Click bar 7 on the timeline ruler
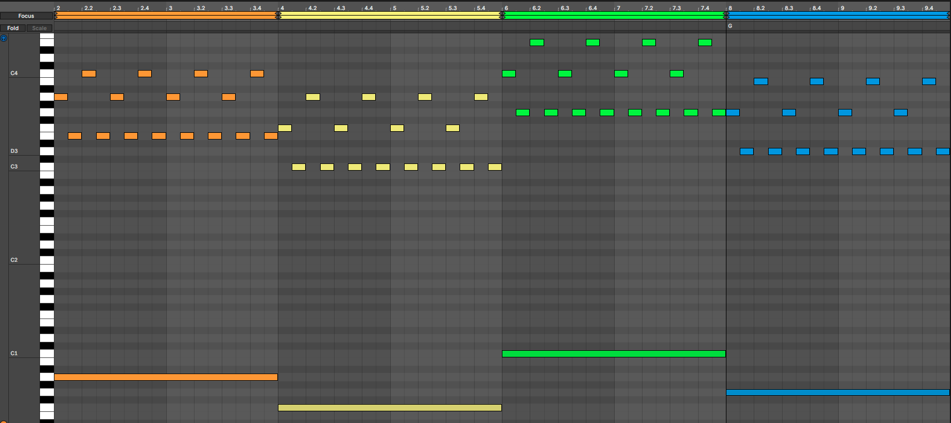This screenshot has width=951, height=423. coord(618,8)
